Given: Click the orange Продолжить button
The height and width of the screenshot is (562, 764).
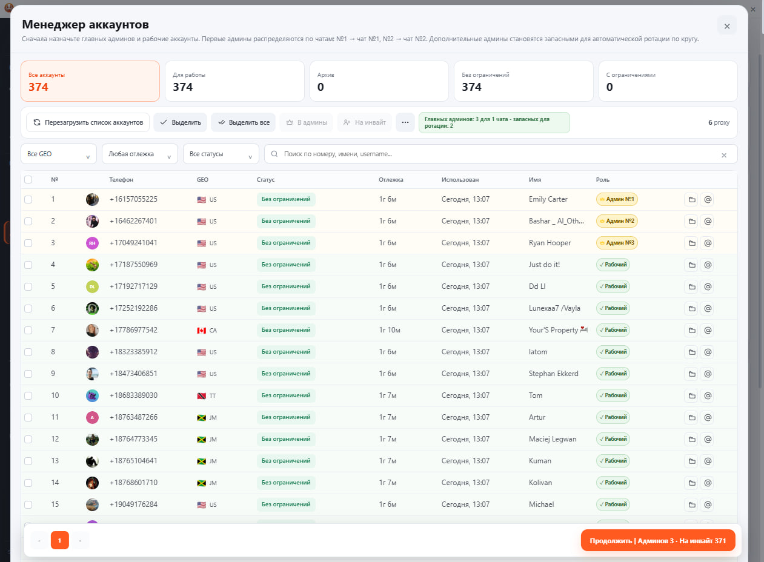Looking at the screenshot, I should (658, 540).
